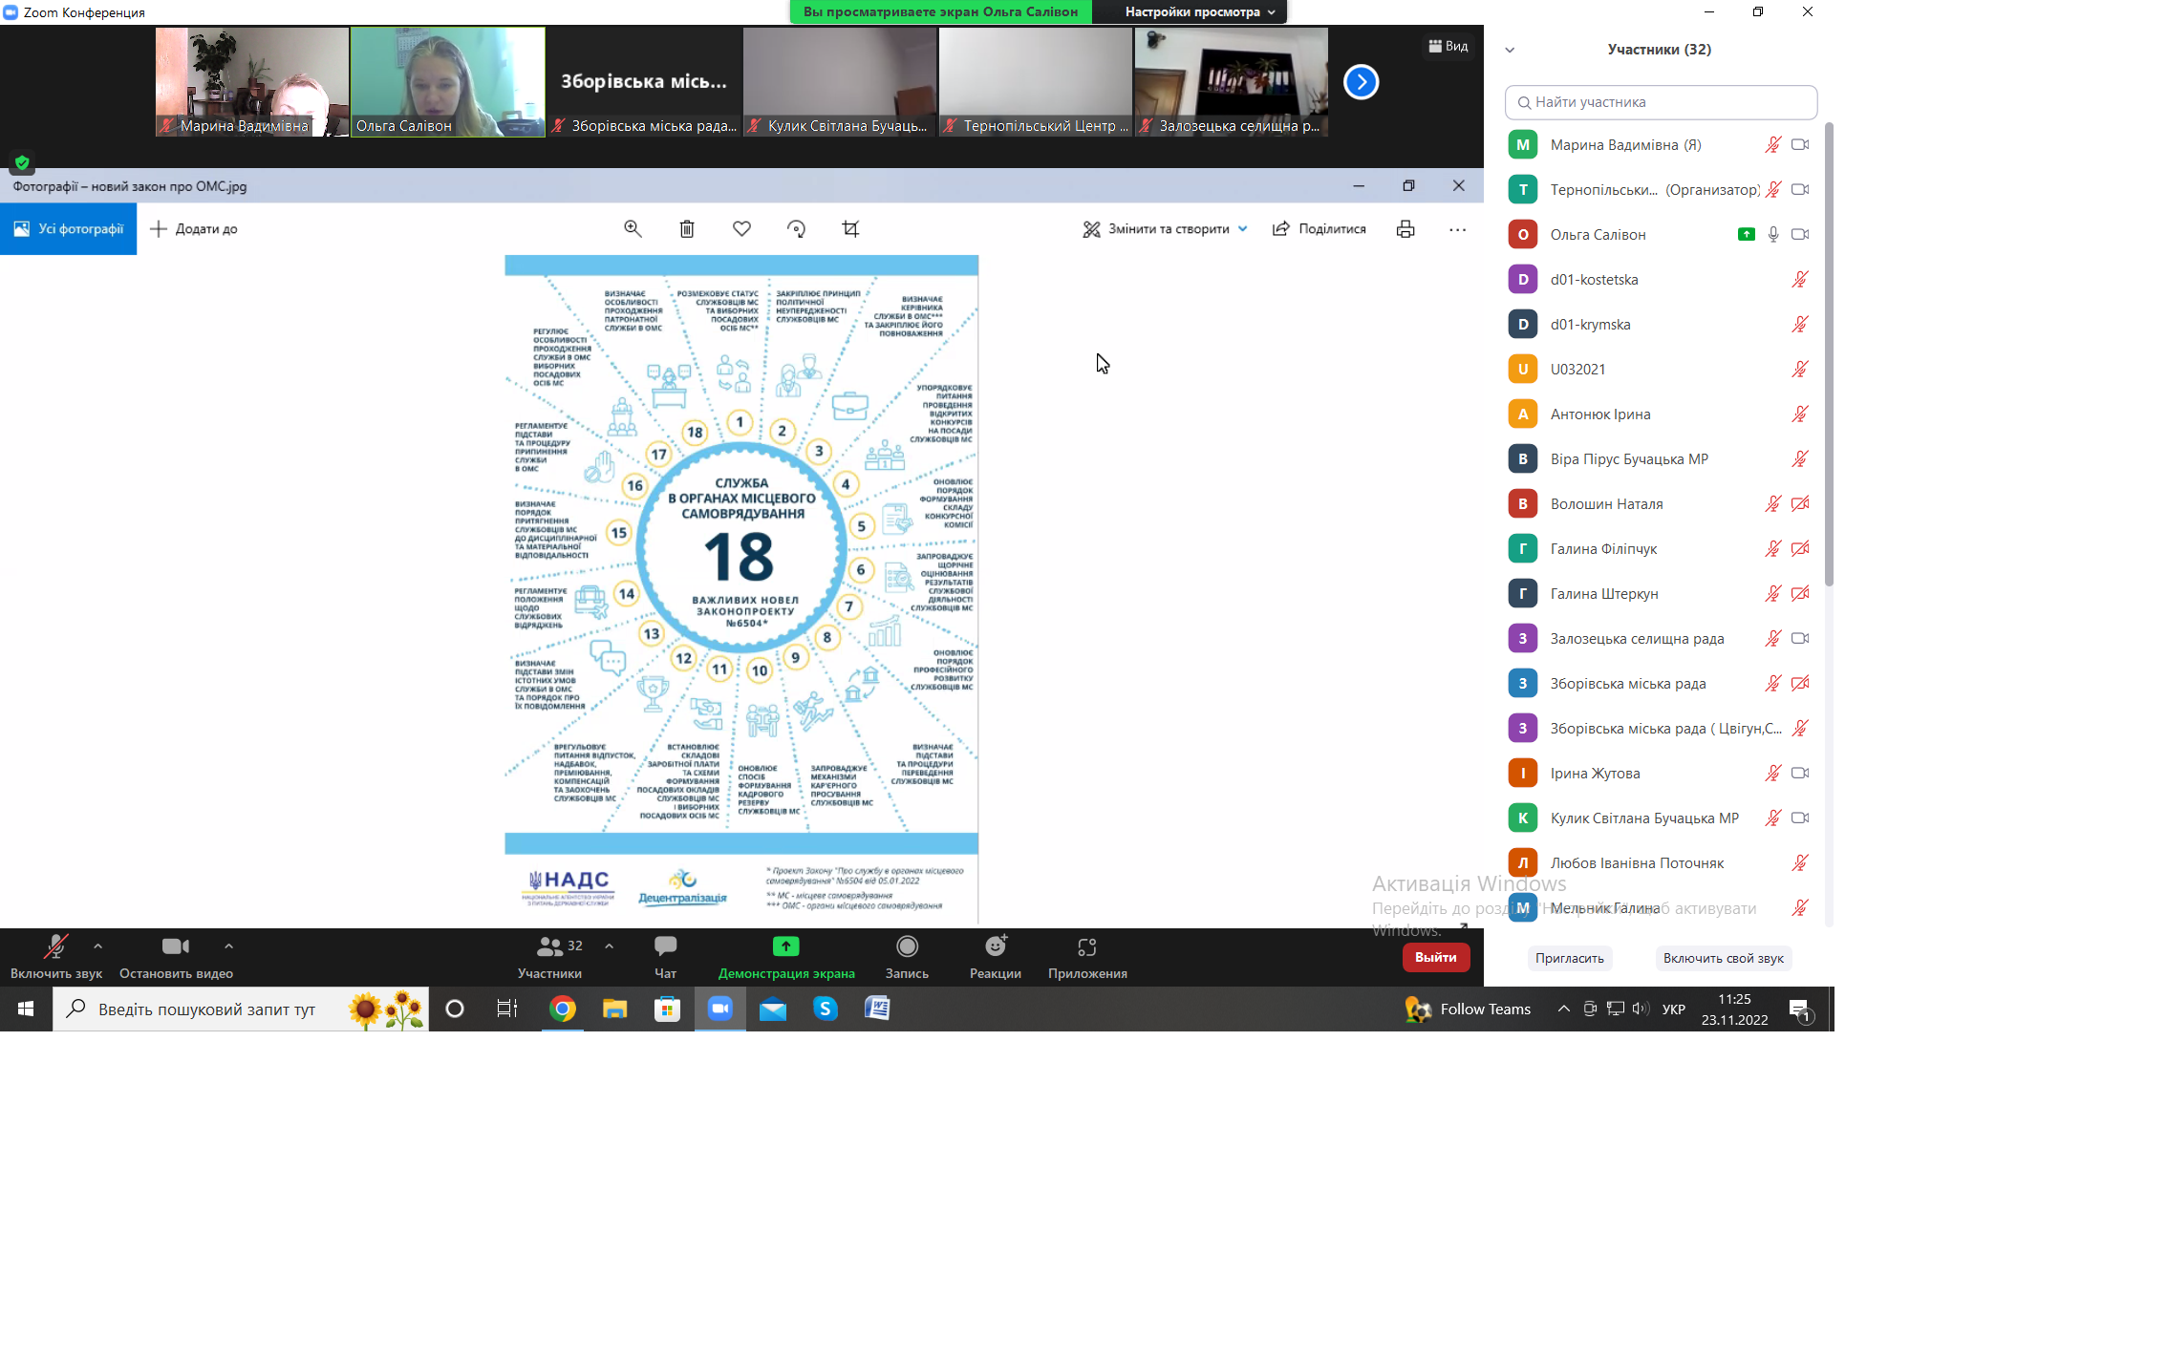
Task: Click the Участники button in Zoom toolbar
Action: [x=550, y=956]
